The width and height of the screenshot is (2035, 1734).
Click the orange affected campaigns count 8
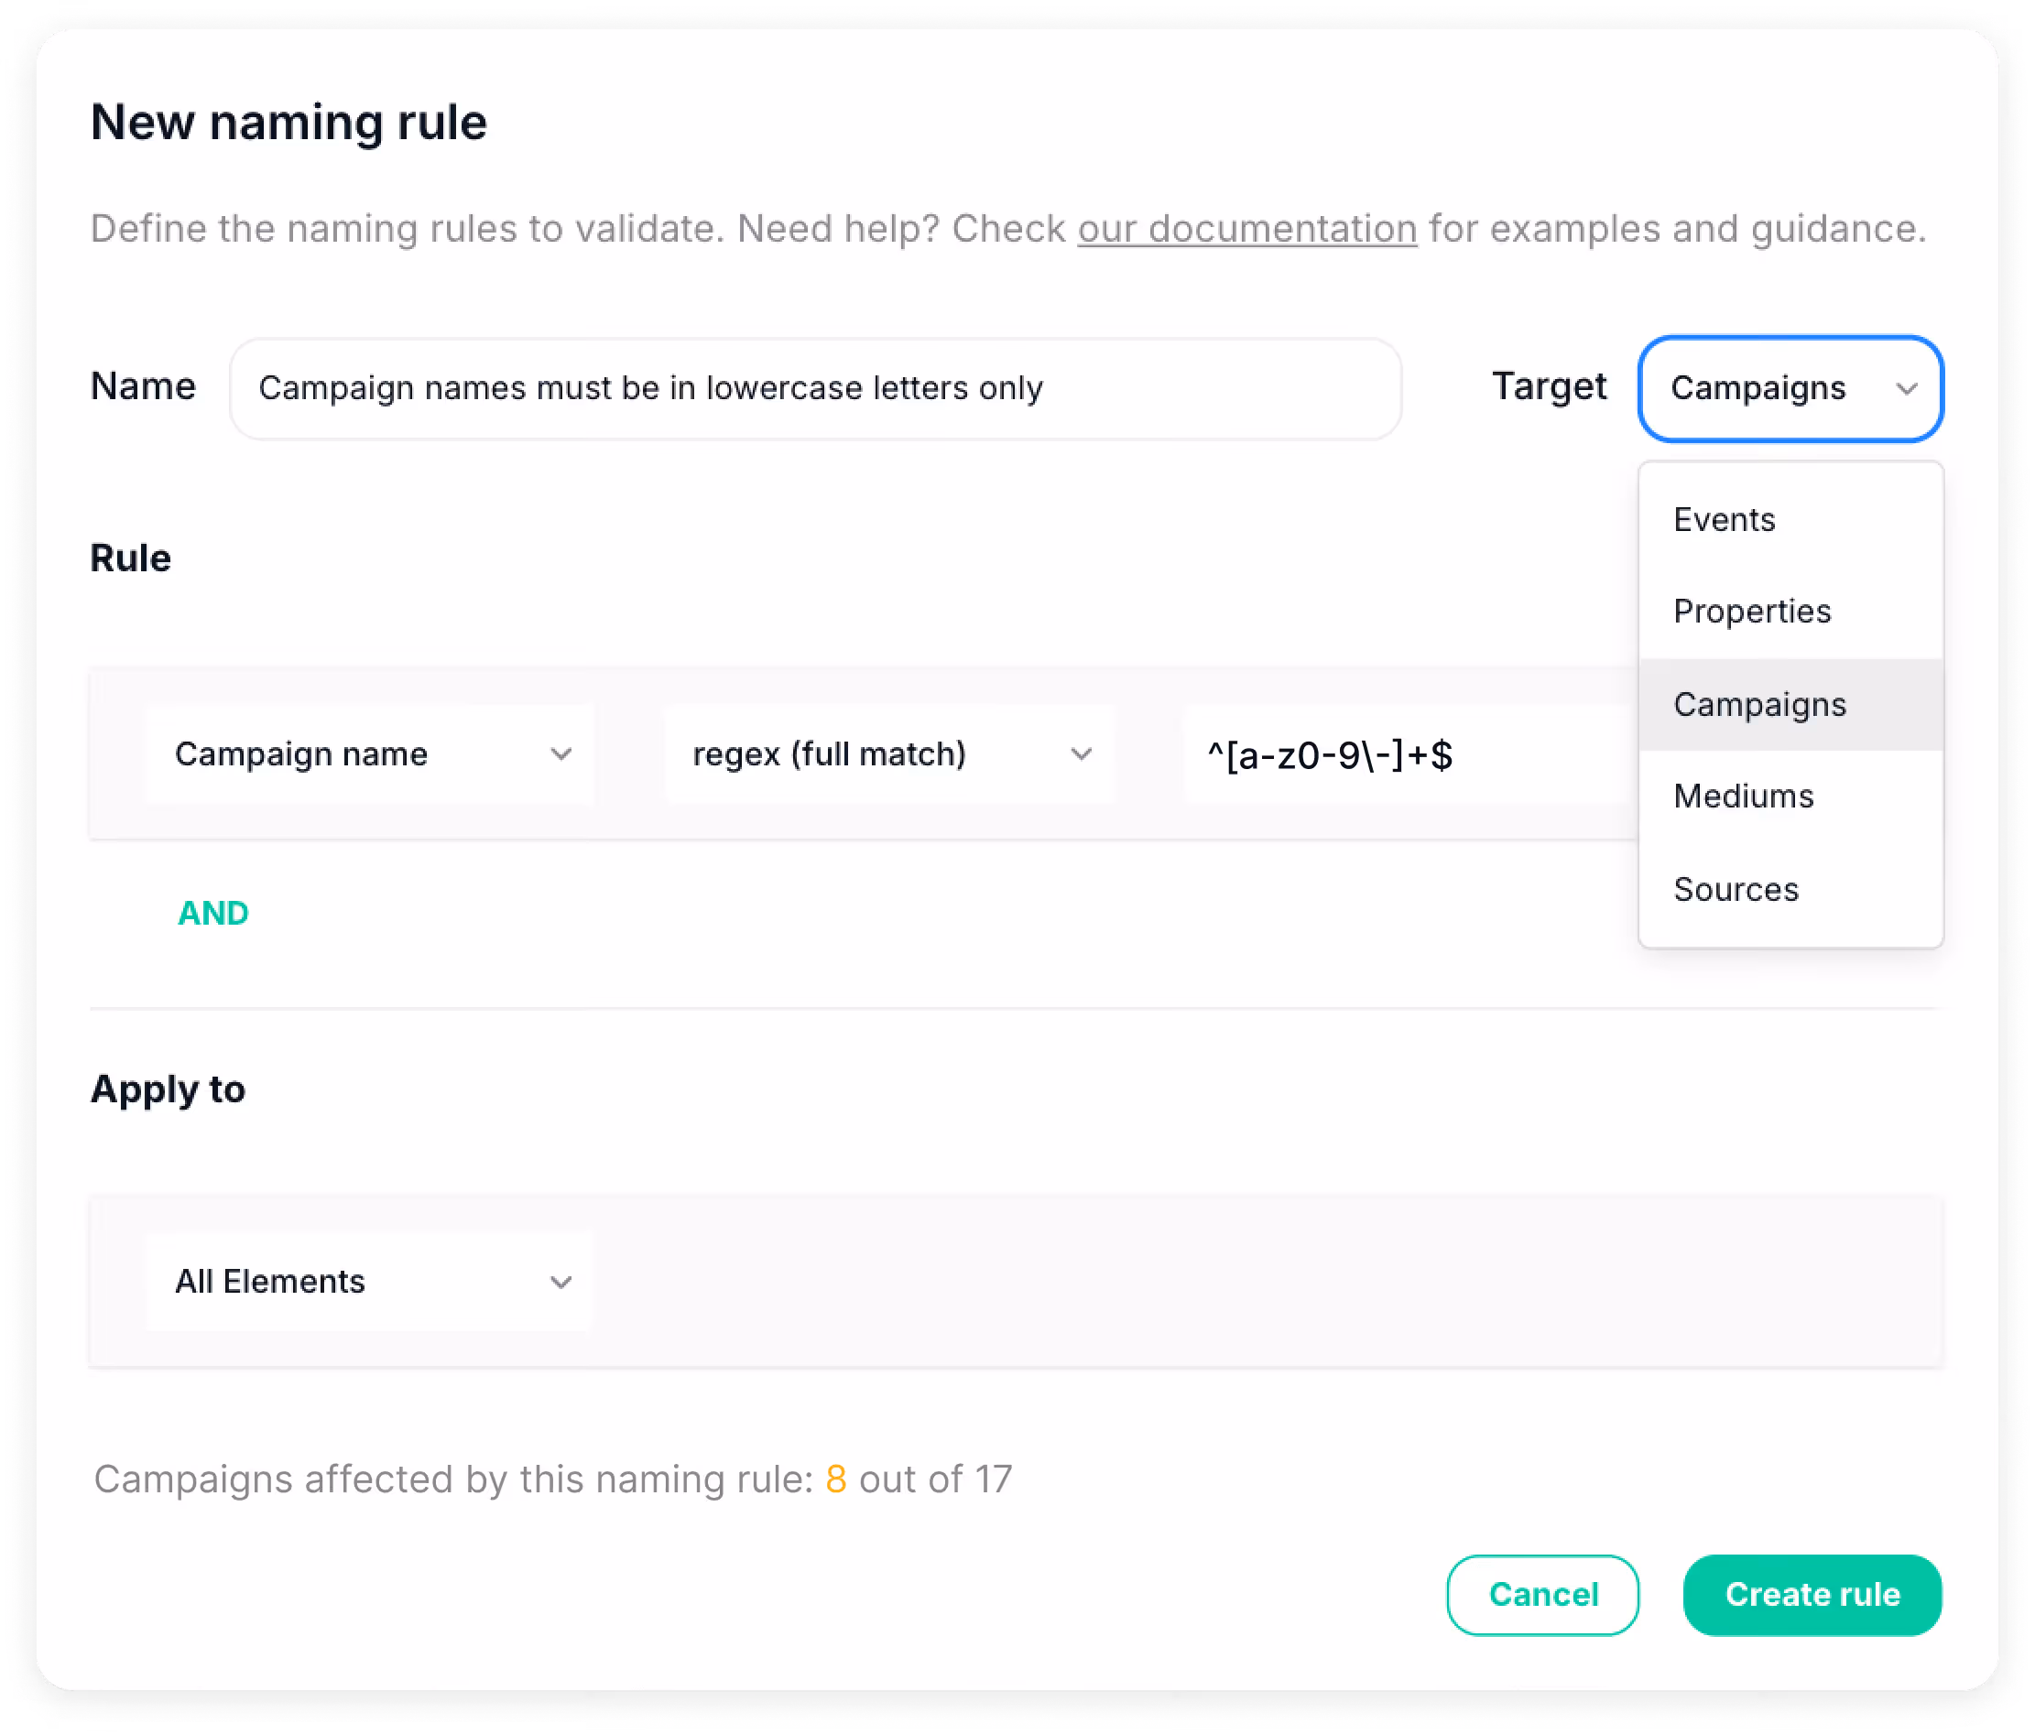pos(836,1479)
